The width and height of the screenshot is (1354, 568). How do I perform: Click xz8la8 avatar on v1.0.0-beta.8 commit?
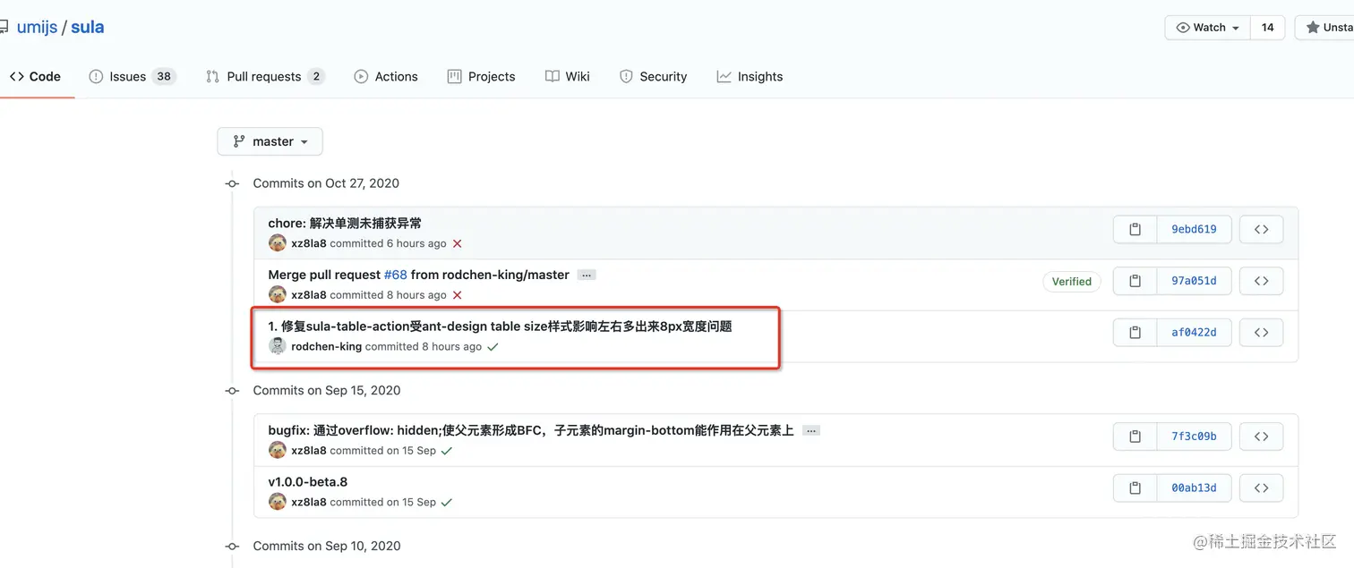[x=278, y=502]
